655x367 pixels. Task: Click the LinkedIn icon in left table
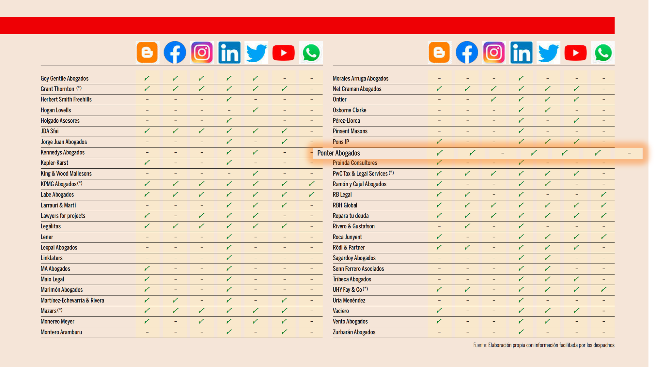229,53
